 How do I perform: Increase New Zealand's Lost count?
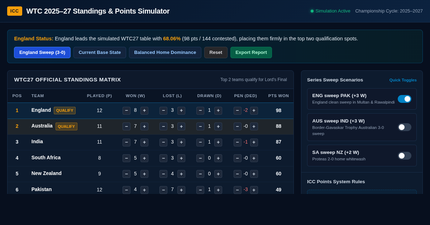[x=181, y=174]
